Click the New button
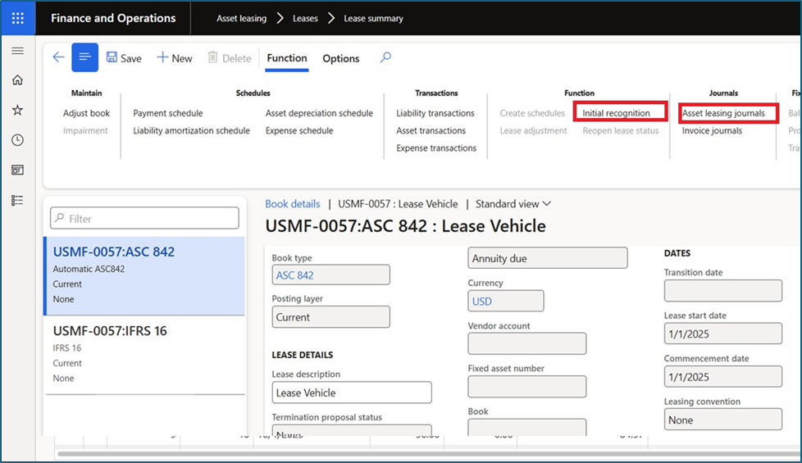This screenshot has height=463, width=802. click(175, 58)
